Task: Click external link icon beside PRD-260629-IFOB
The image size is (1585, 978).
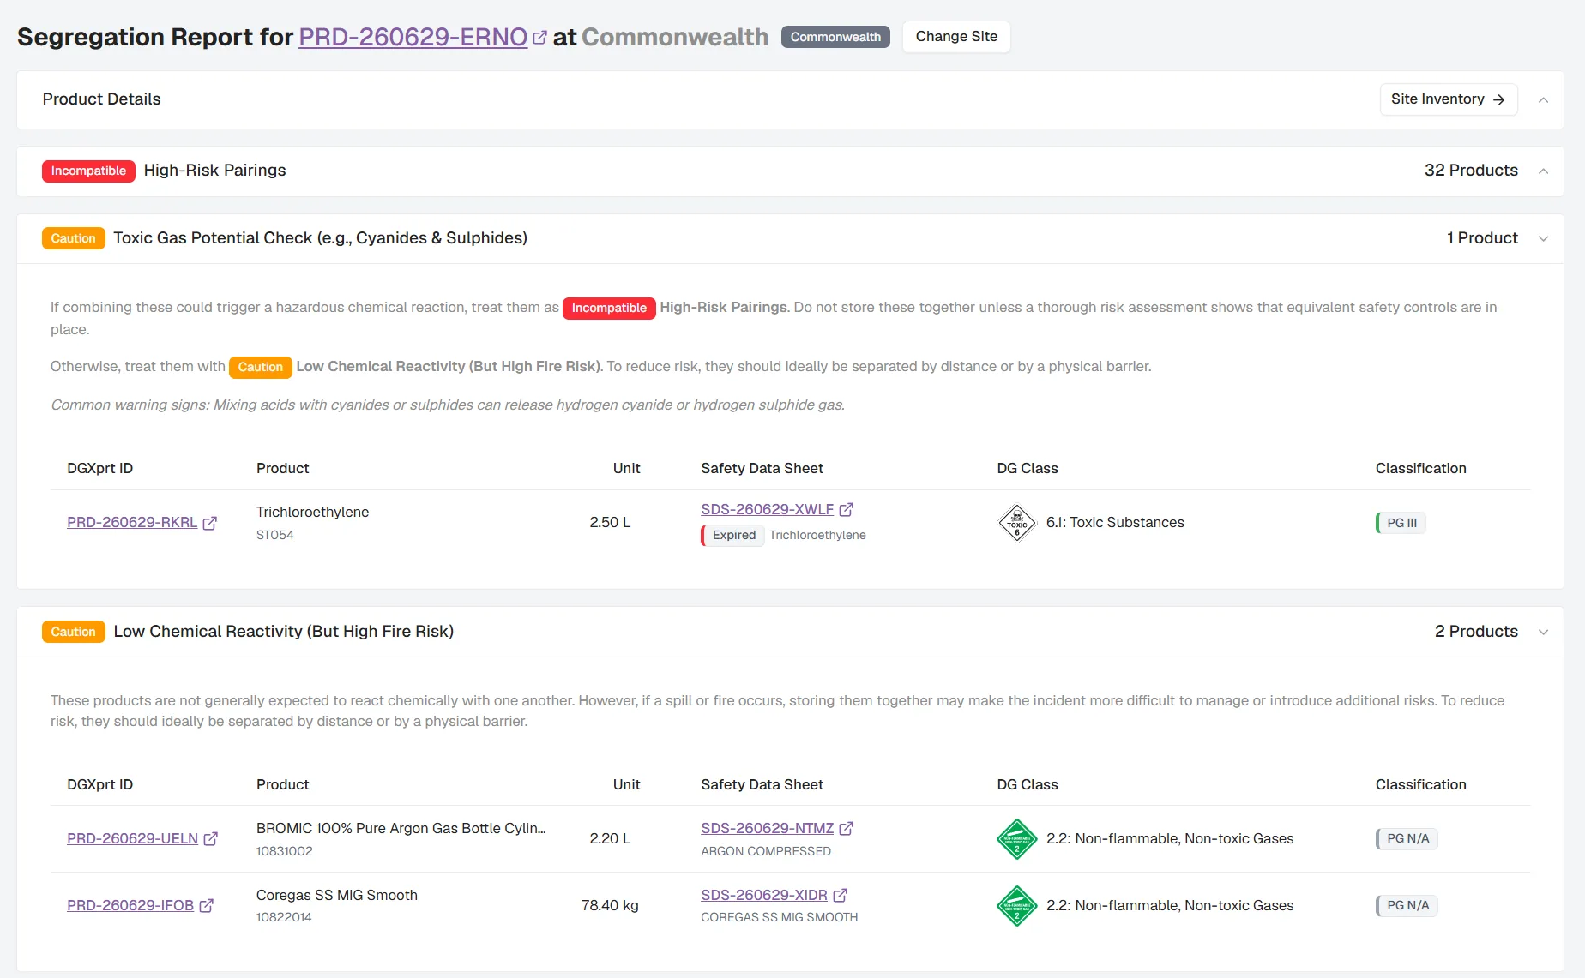Action: pos(207,906)
